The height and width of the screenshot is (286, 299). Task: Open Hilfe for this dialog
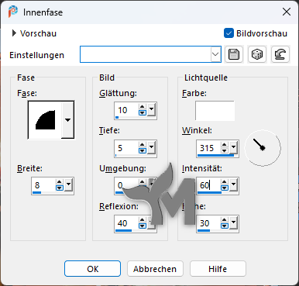(218, 269)
